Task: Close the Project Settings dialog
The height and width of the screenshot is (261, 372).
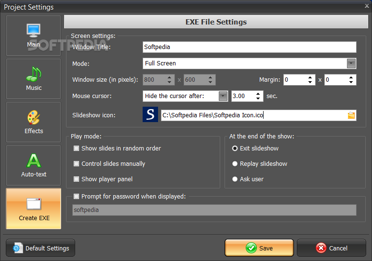Action: click(x=367, y=6)
